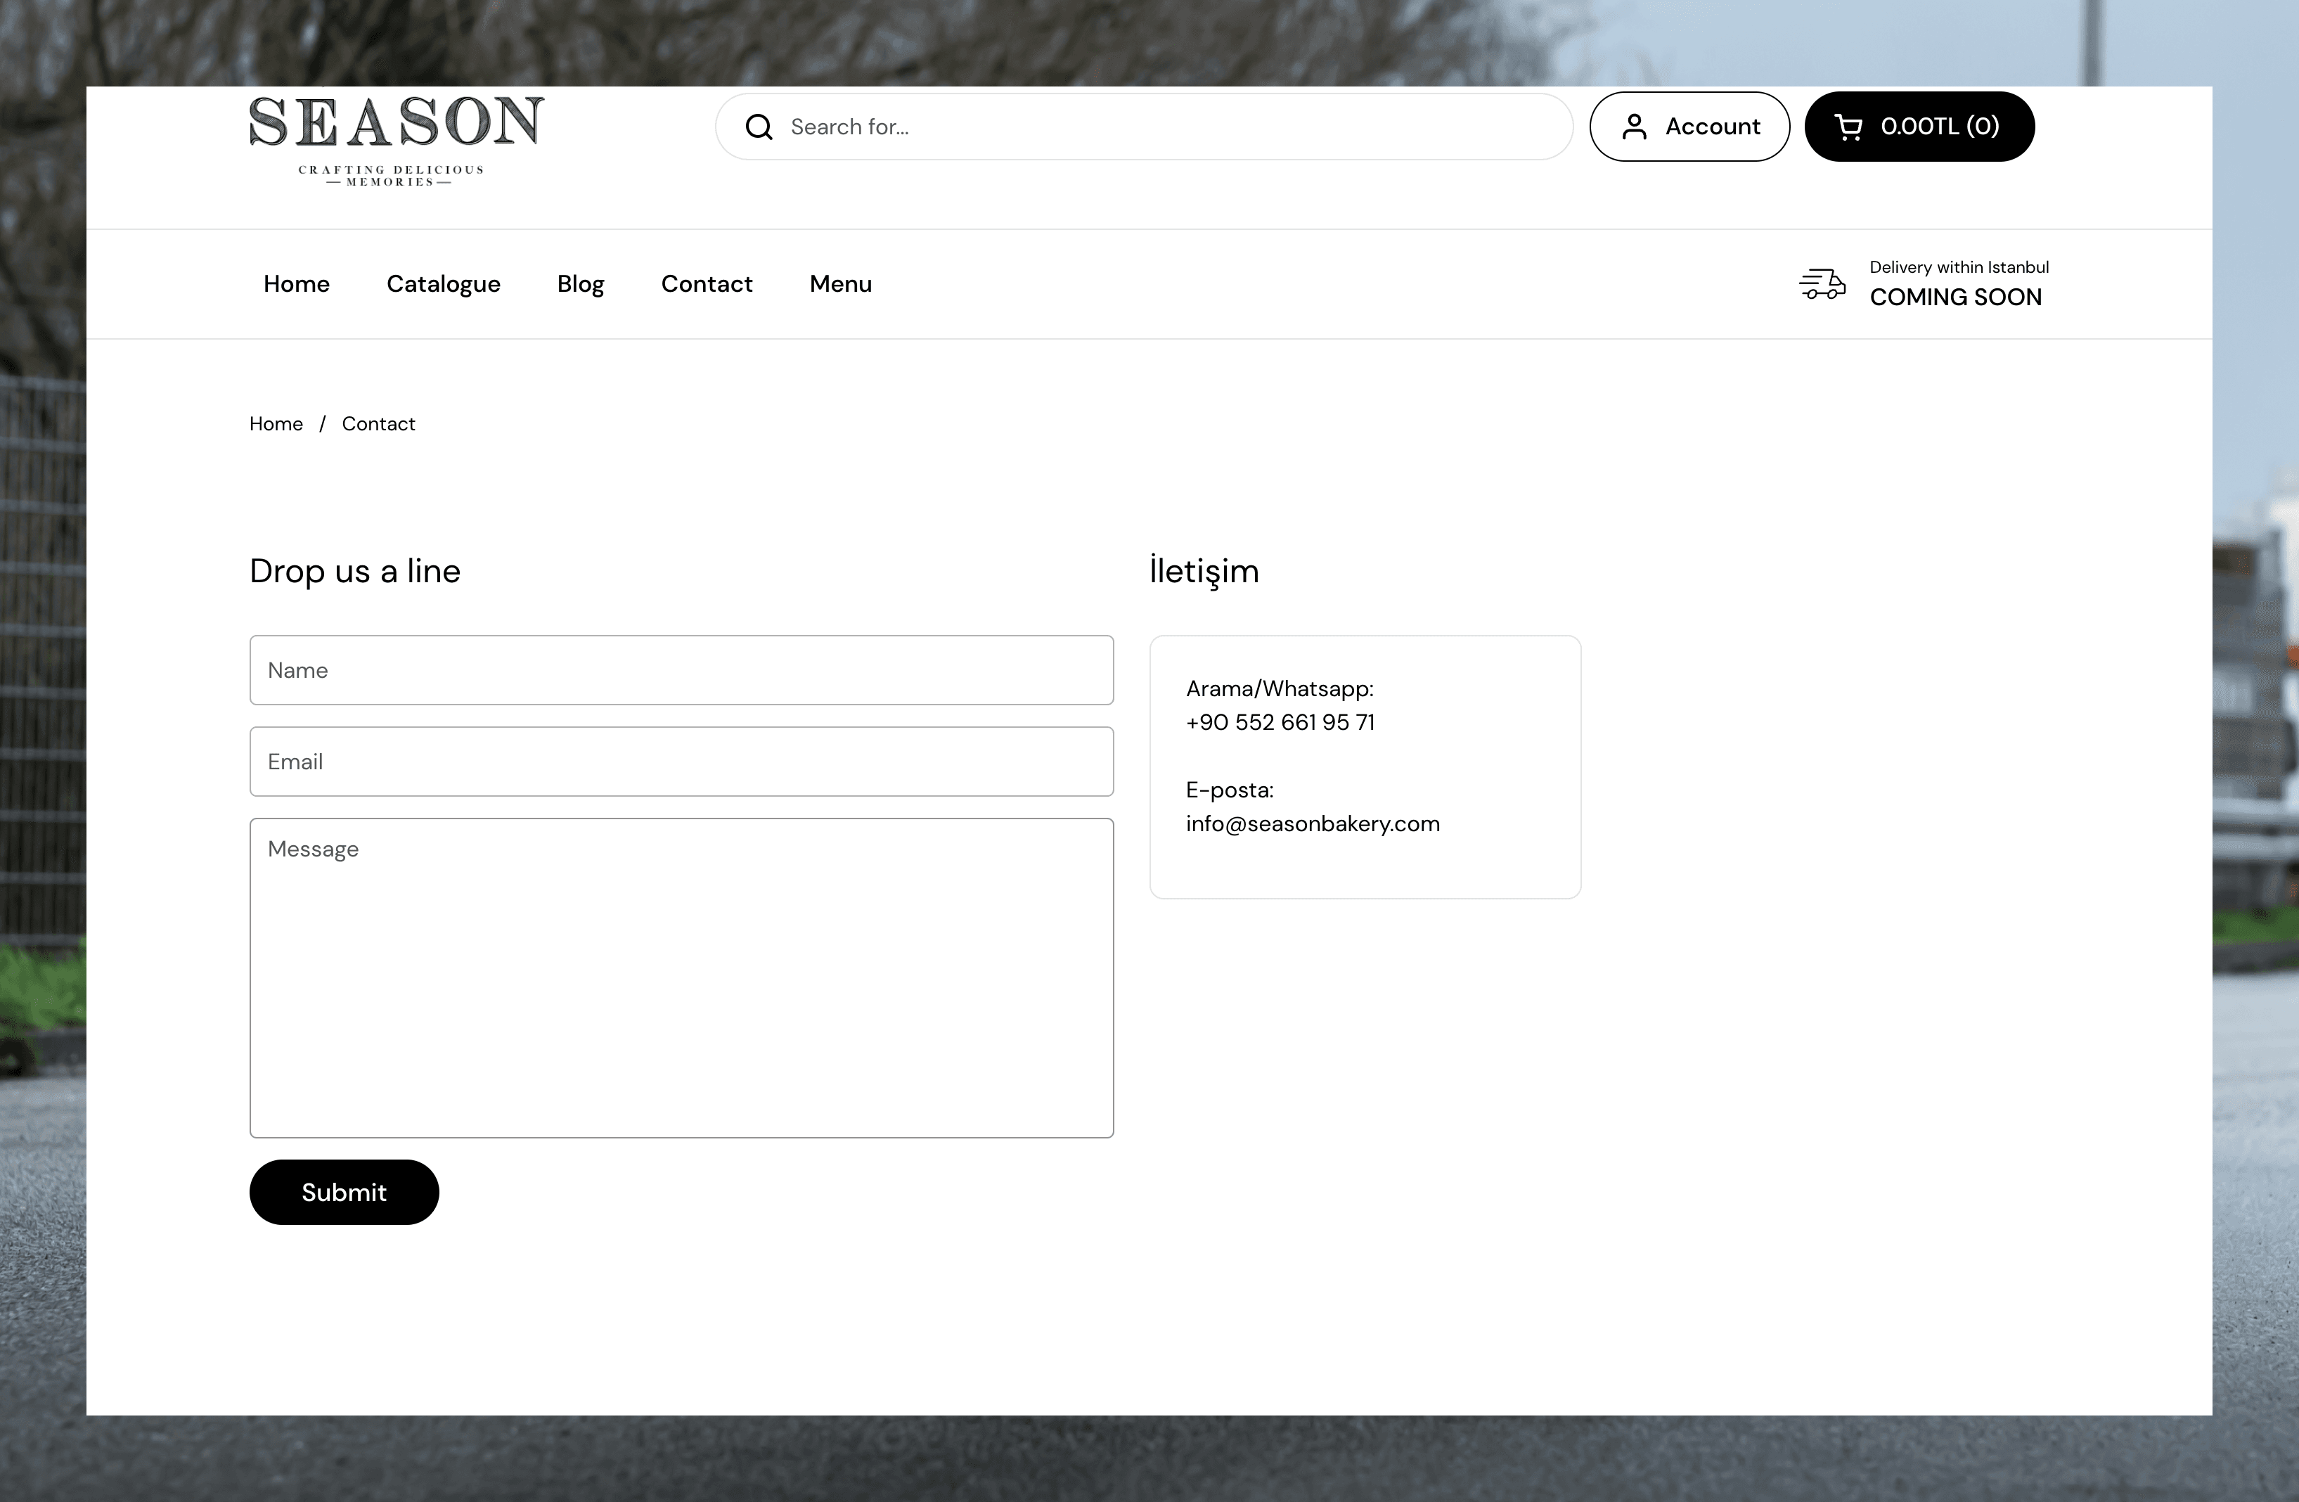Open the Blog menu item
2299x1502 pixels.
[x=581, y=284]
